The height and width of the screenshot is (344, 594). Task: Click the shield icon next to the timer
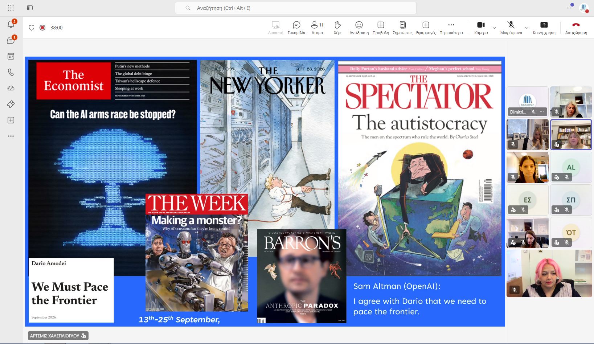tap(32, 28)
